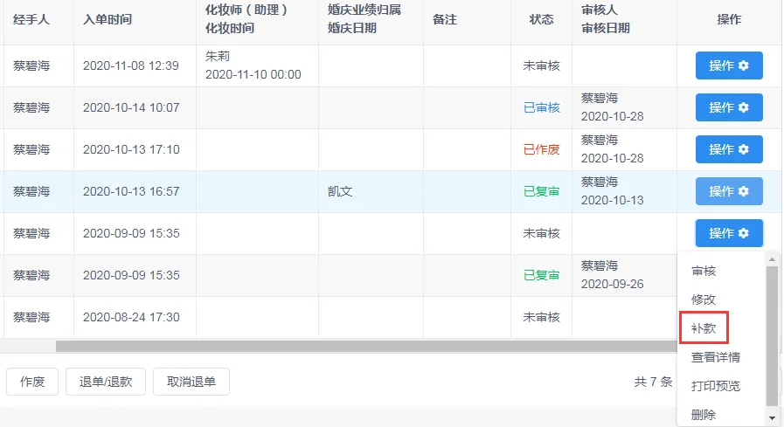Select the highlighted 补款 menu option
This screenshot has width=784, height=427.
[704, 328]
